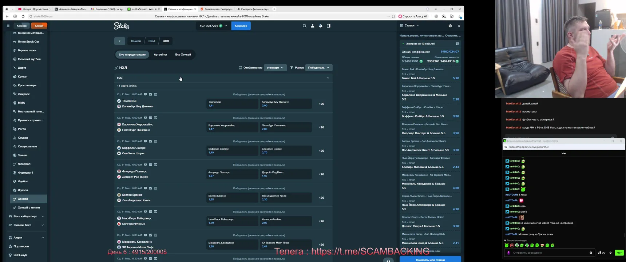626x262 pixels.
Task: Select Аутрайты filter
Action: click(x=161, y=55)
